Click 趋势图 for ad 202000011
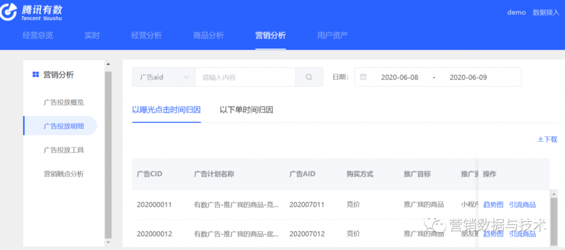Viewport: 565px width, 250px height. (x=493, y=205)
